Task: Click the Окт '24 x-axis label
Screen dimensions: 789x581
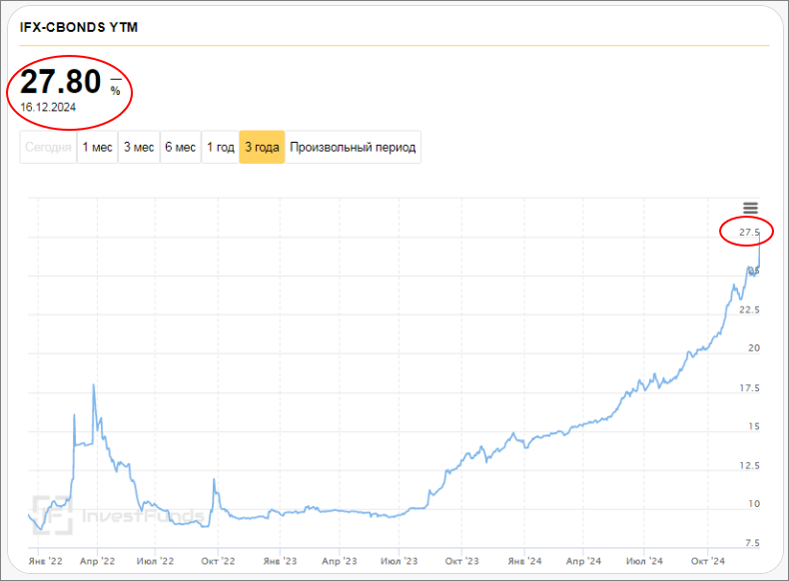Action: pyautogui.click(x=705, y=563)
